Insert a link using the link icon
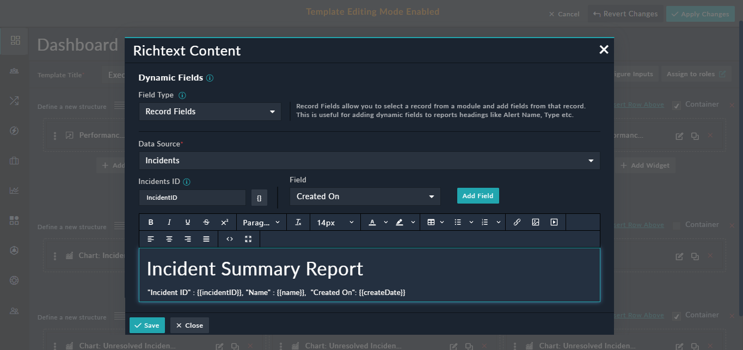This screenshot has height=350, width=743. point(517,222)
